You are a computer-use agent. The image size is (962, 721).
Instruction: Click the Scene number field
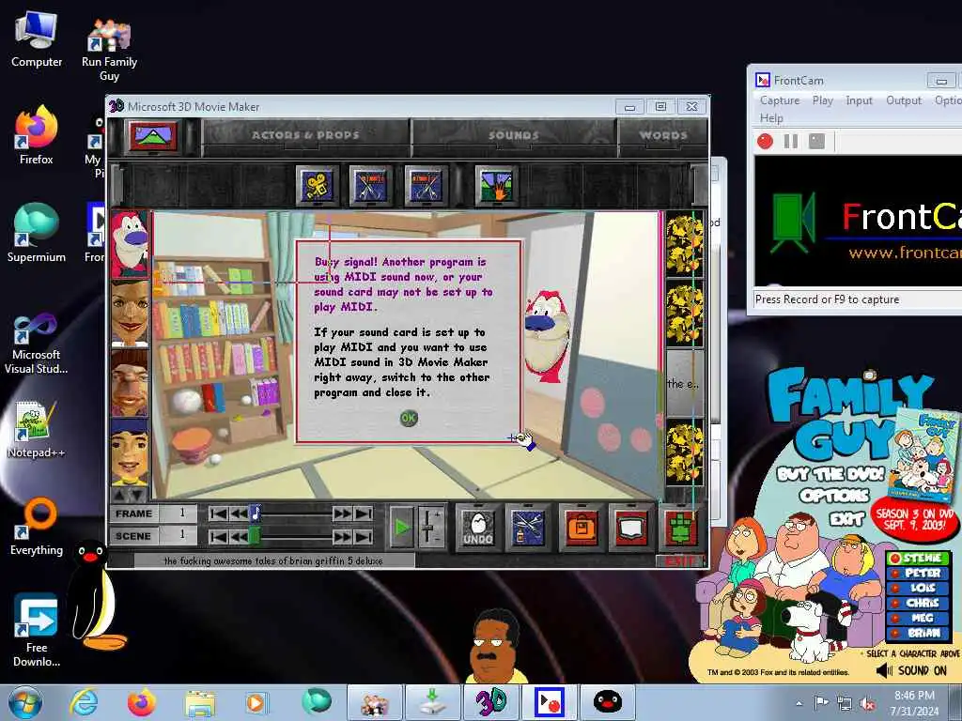(178, 536)
